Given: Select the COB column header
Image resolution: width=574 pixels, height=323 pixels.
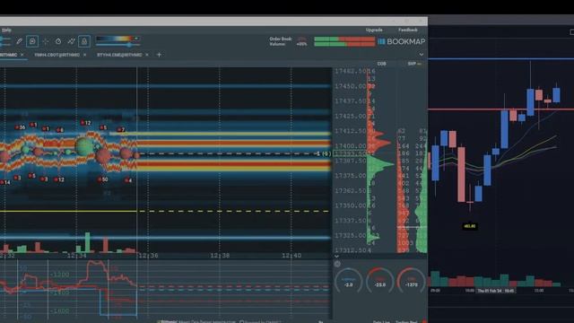Looking at the screenshot, I should pyautogui.click(x=381, y=64).
